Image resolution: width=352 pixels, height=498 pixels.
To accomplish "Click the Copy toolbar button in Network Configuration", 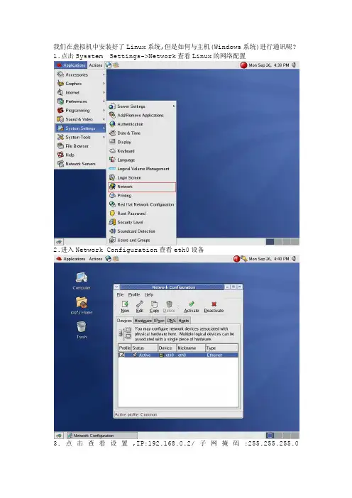I will tap(154, 306).
